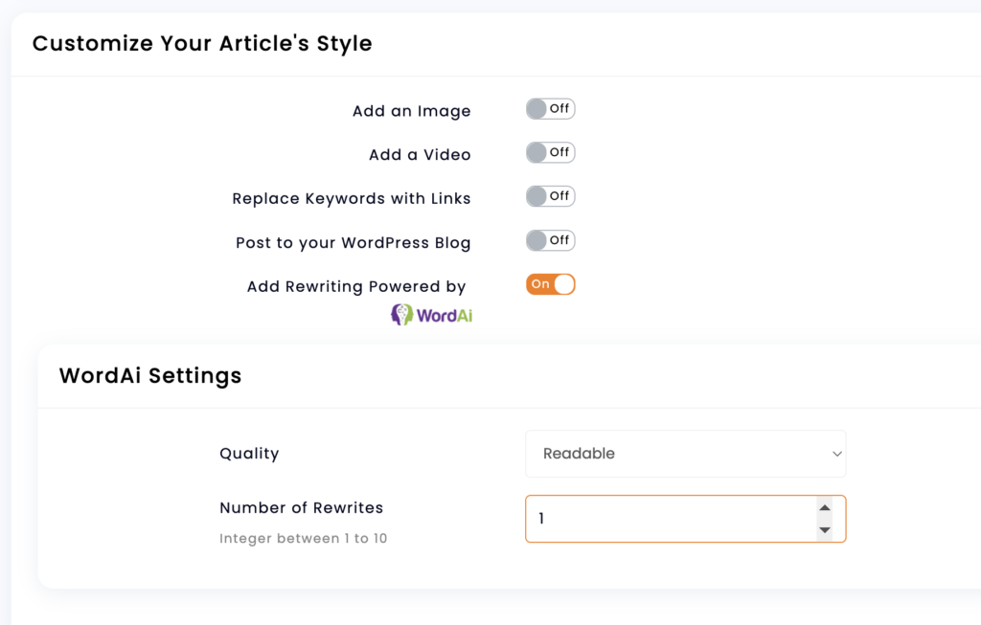The height and width of the screenshot is (625, 981).
Task: Turn on the Add a Video switch
Action: point(551,152)
